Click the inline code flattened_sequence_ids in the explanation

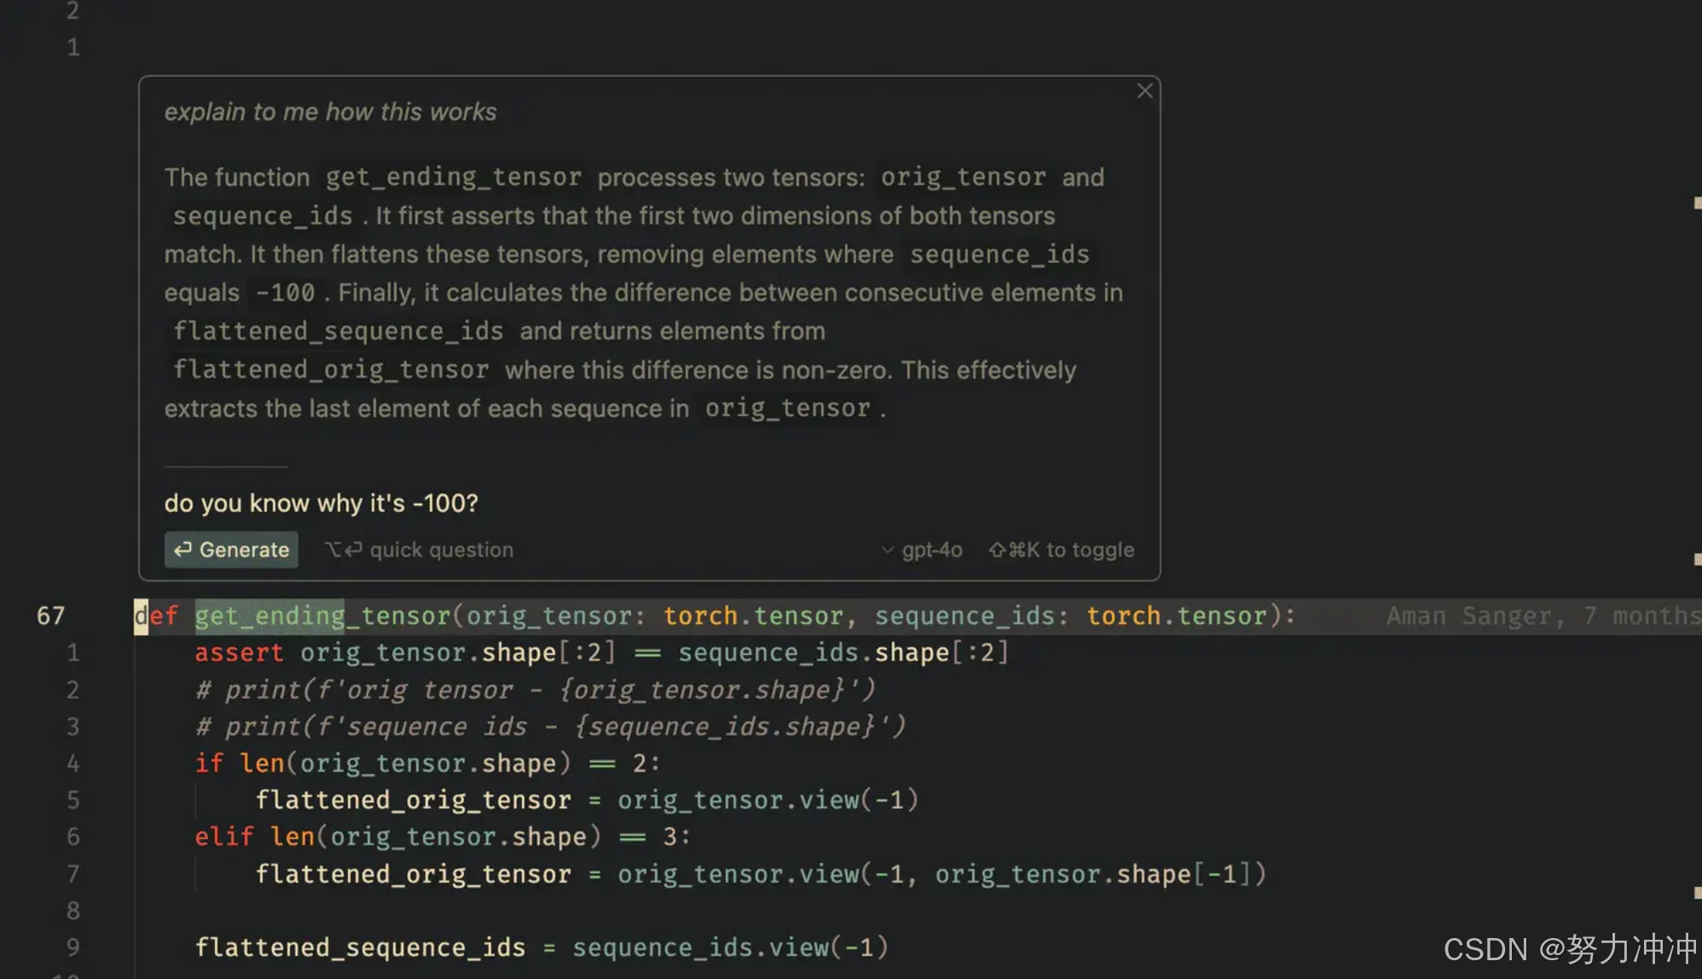(x=338, y=331)
